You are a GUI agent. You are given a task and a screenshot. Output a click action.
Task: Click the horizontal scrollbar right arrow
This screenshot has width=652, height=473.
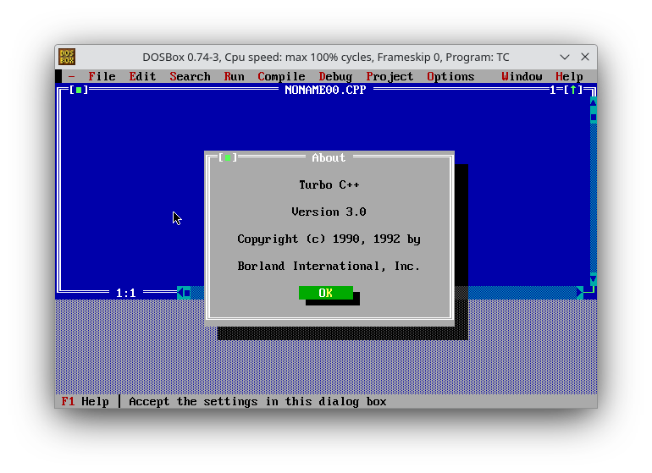(580, 293)
